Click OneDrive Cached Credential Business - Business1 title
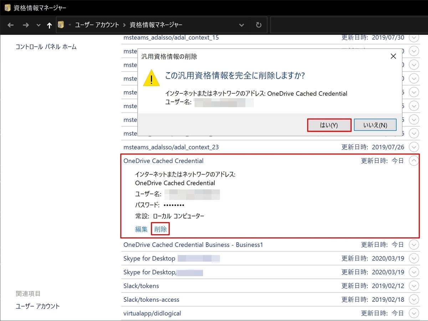This screenshot has height=321, width=428. point(193,245)
